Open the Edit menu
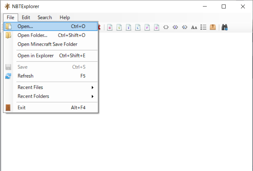Viewport: 253px width, 171px height. click(x=26, y=18)
